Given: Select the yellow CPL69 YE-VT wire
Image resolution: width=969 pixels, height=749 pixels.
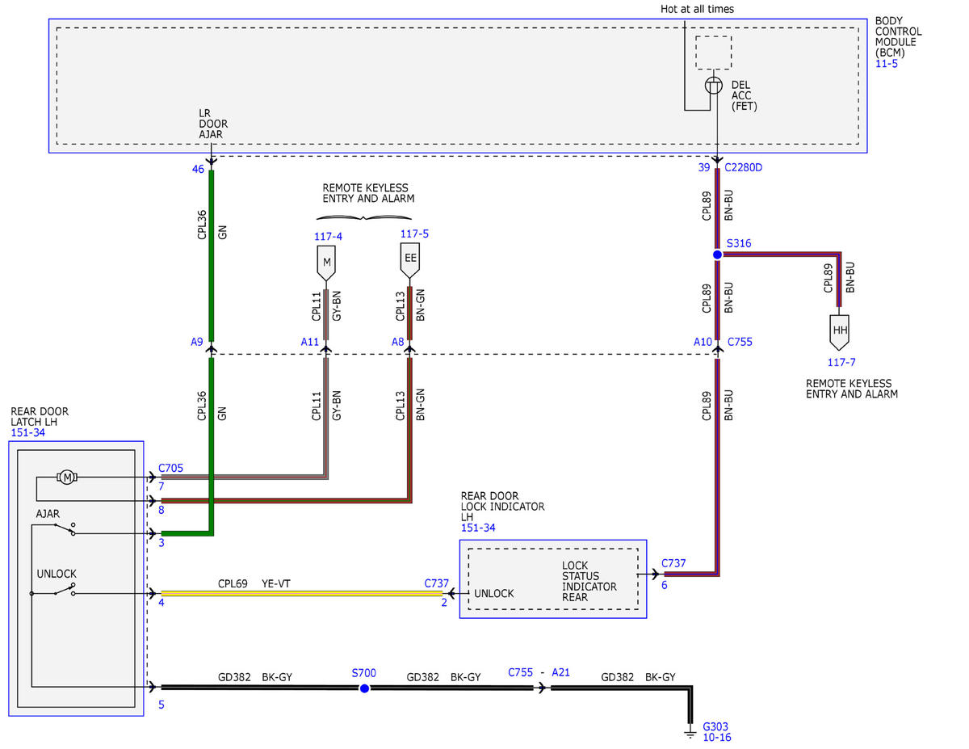Looking at the screenshot, I should (x=302, y=593).
